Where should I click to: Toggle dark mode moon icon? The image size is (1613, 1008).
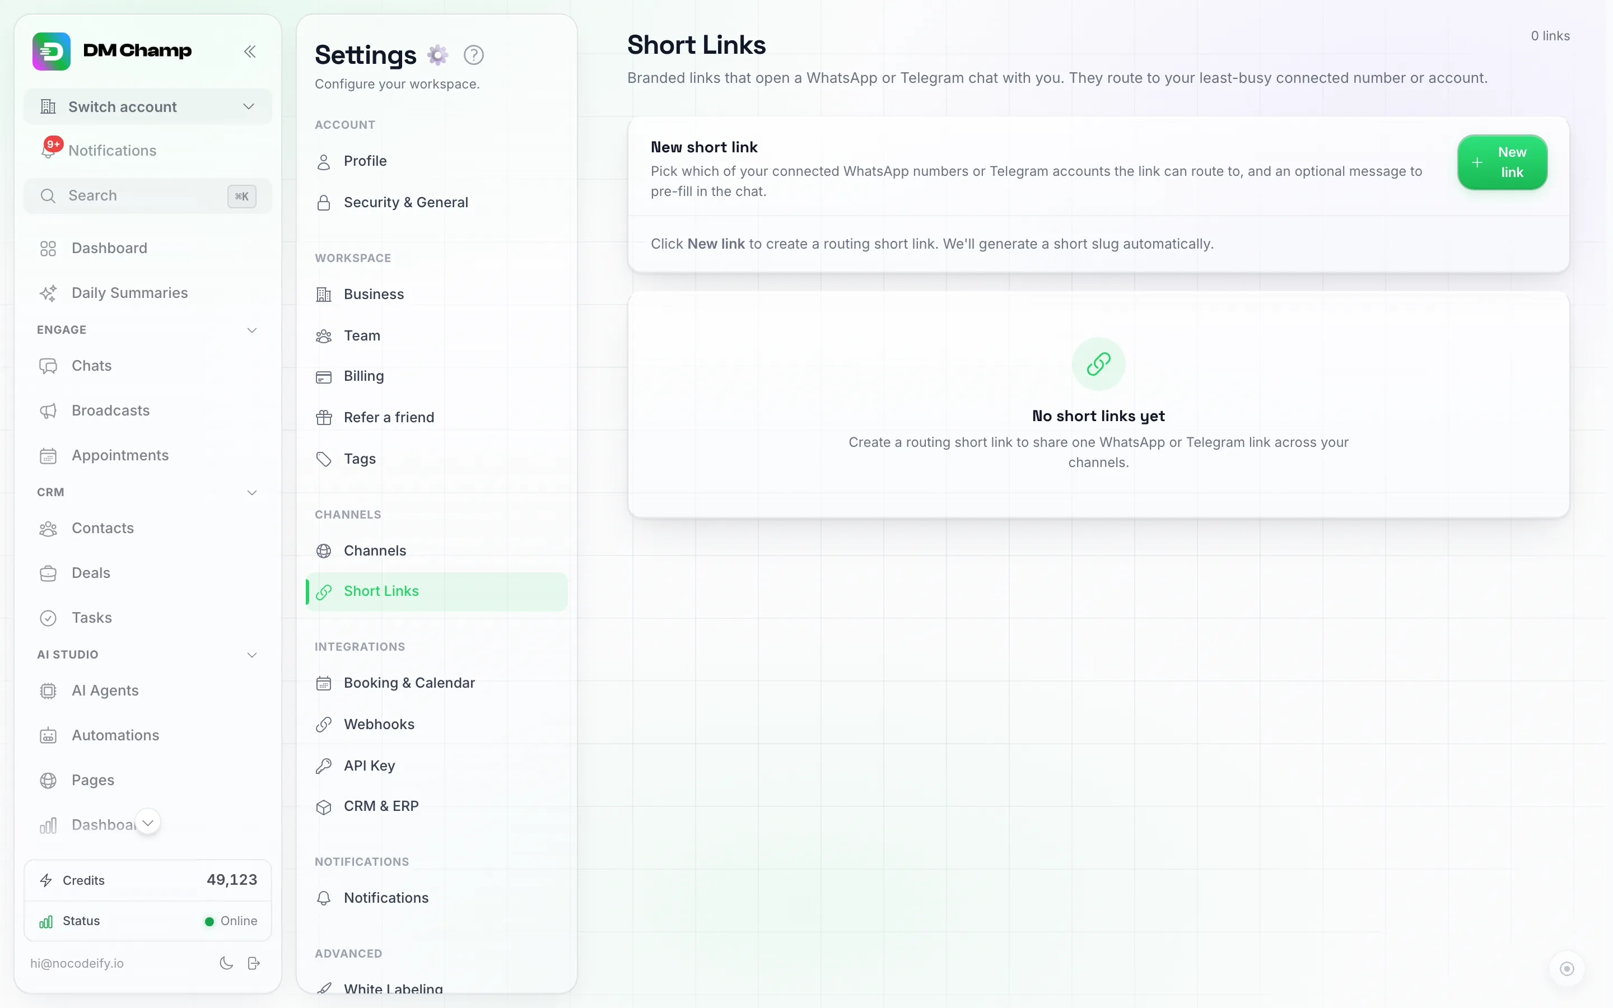(227, 963)
